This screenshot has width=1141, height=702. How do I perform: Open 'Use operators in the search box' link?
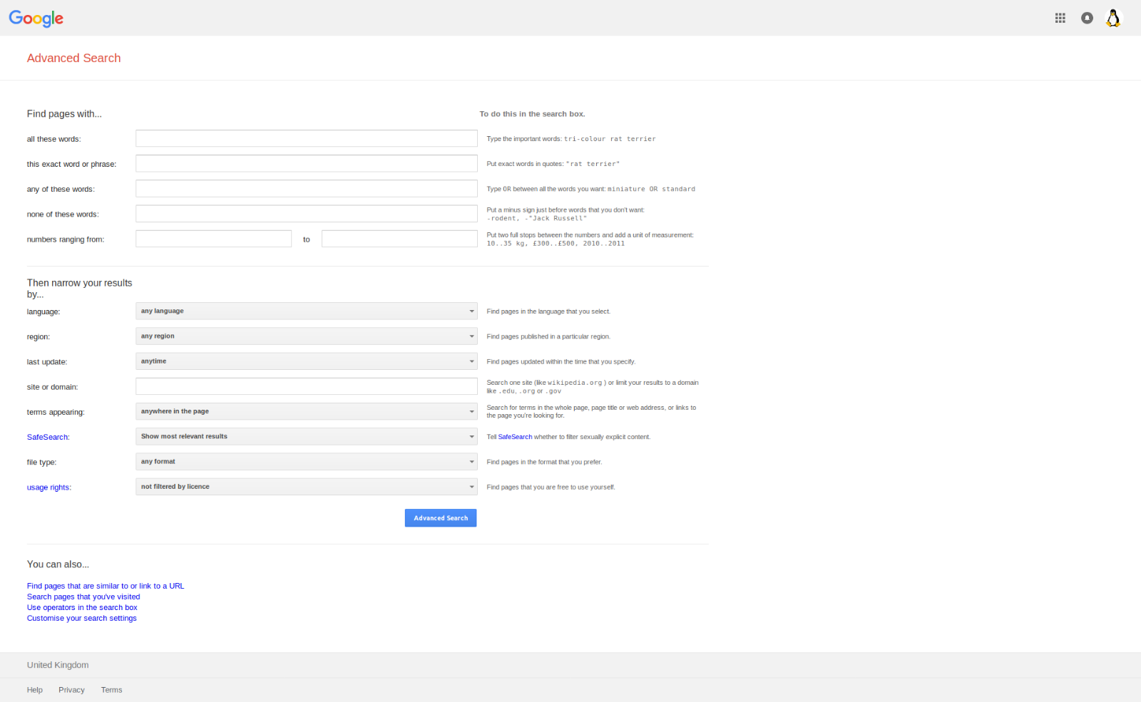(x=82, y=607)
